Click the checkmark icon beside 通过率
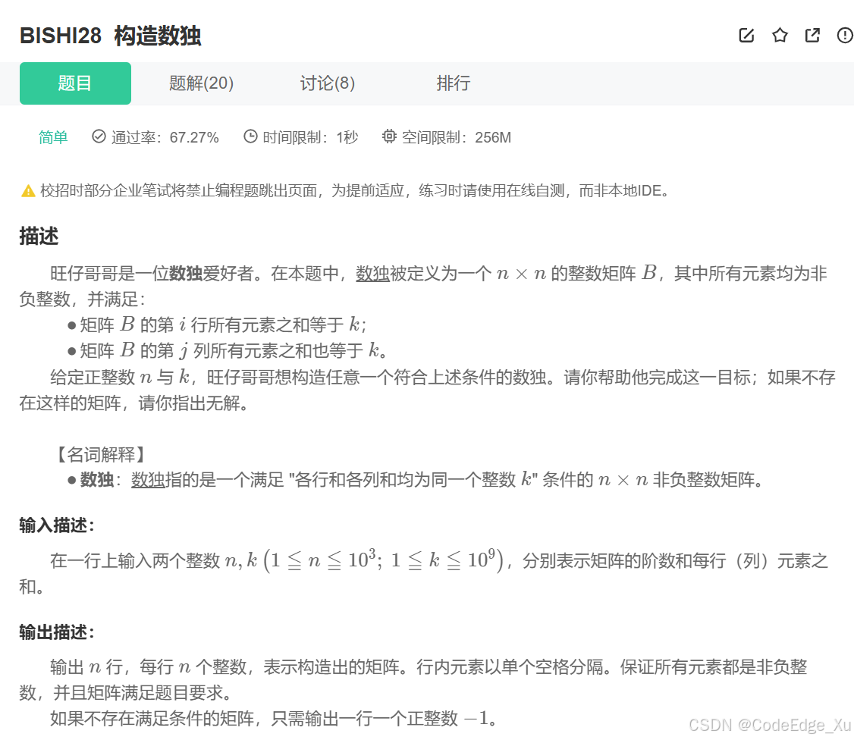 click(99, 137)
